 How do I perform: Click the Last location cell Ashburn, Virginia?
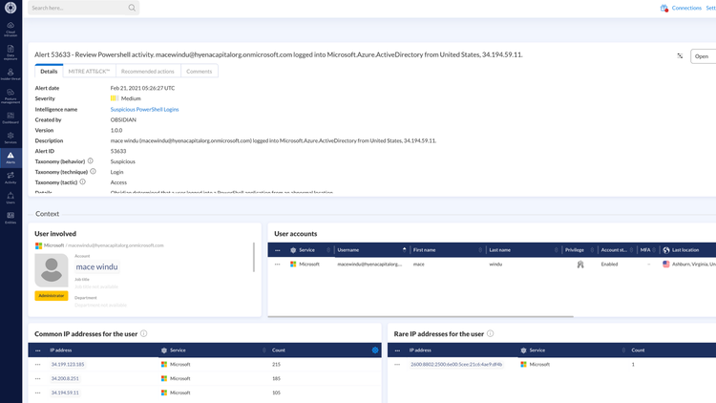689,265
